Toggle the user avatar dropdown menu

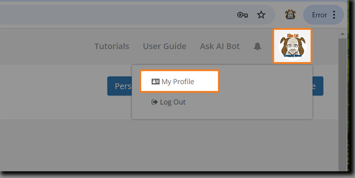tap(292, 46)
